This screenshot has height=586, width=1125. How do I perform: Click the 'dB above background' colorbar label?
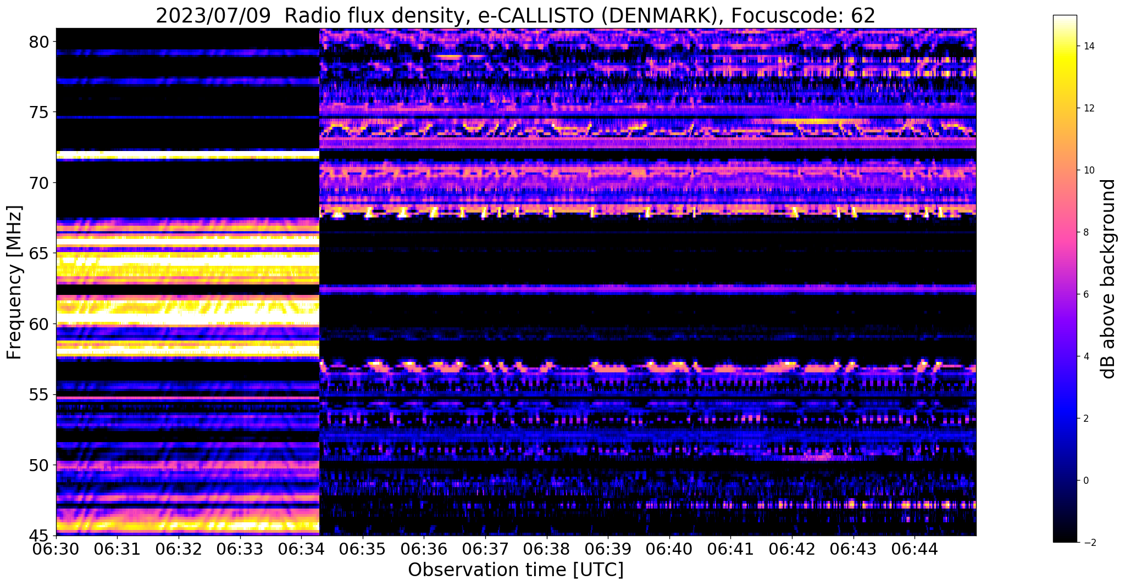click(x=1109, y=279)
